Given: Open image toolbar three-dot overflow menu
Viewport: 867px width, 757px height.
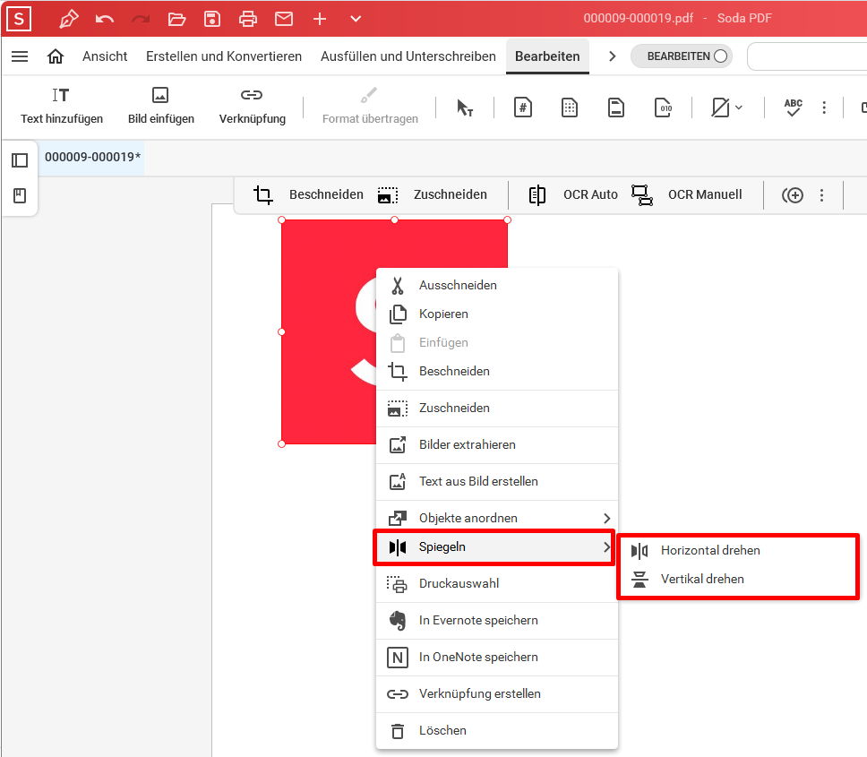Looking at the screenshot, I should coord(821,194).
